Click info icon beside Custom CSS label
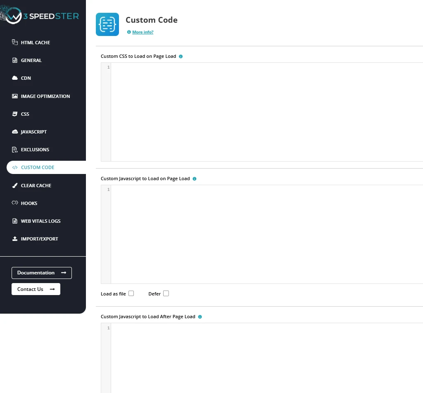Screen dimensions: 423x393 point(181,56)
